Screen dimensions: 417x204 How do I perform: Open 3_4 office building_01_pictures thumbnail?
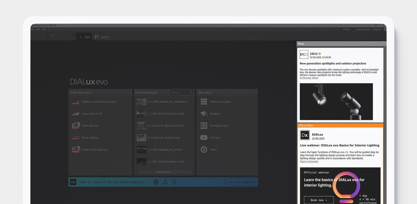tap(141, 150)
